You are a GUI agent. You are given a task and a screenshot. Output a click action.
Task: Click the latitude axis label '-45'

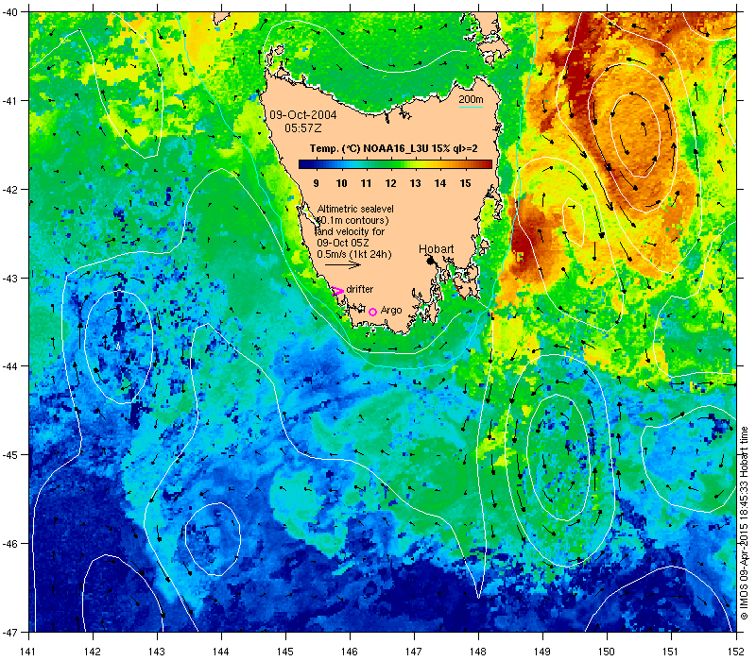[x=9, y=455]
